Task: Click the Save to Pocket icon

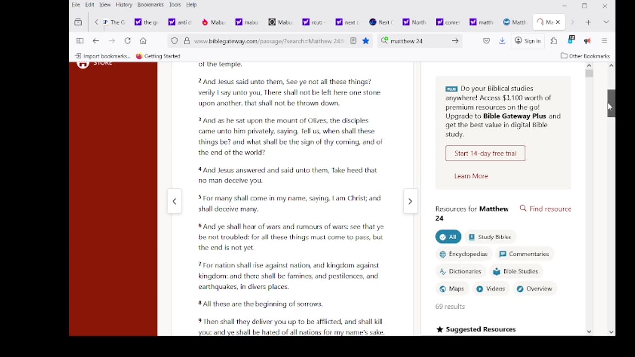Action: (486, 41)
